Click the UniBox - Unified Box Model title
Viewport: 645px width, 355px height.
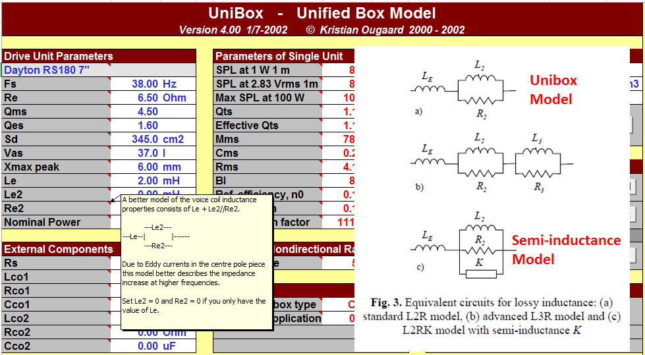(322, 13)
